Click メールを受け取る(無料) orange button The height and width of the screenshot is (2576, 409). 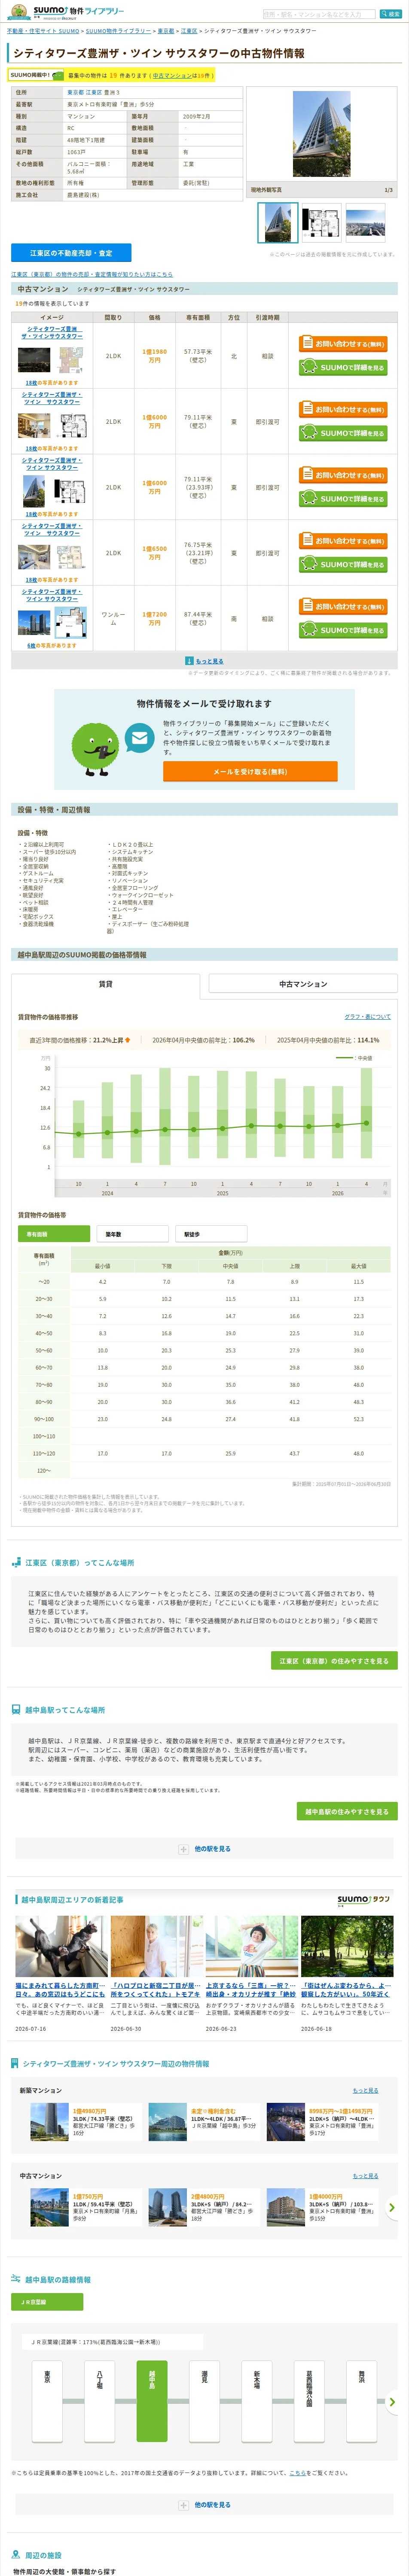pyautogui.click(x=250, y=771)
